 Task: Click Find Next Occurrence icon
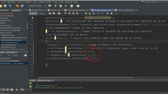pos(73,13)
